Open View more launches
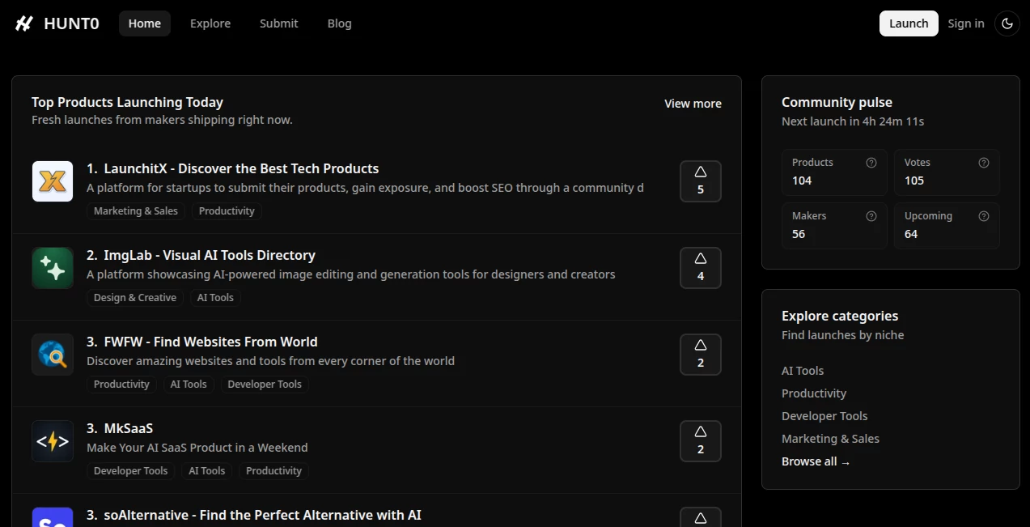 [693, 103]
